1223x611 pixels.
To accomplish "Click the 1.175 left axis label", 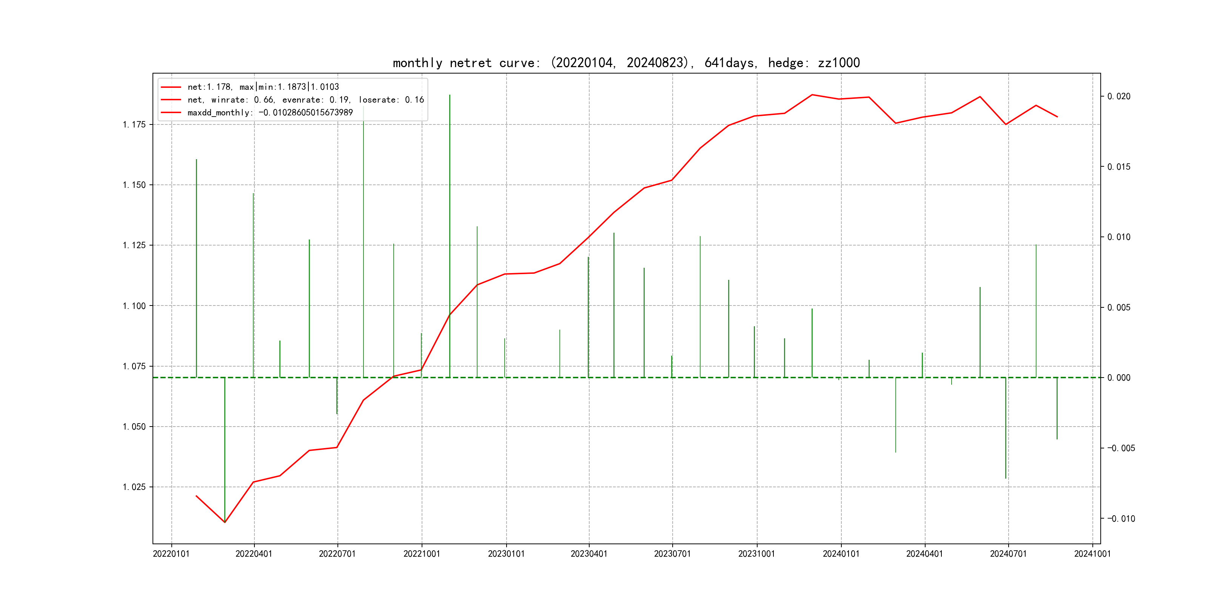I will 134,125.
